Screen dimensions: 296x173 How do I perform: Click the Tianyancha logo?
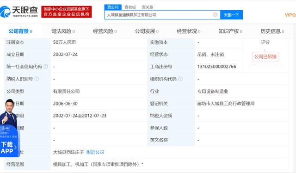(x=19, y=12)
